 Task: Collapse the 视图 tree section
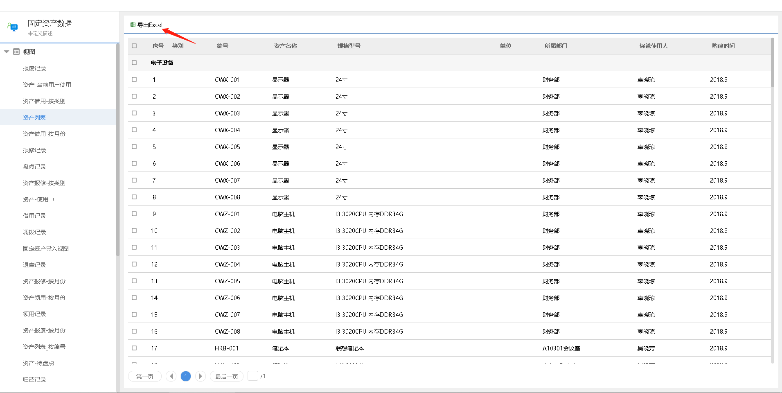(7, 52)
